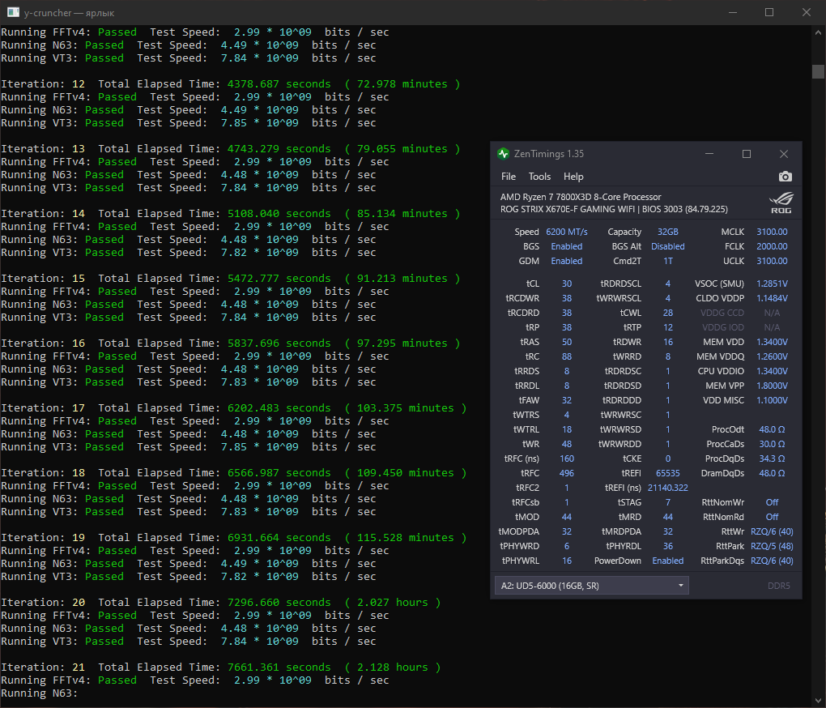Click the scrollbar down arrow in y-cruncher
Viewport: 826px width, 708px height.
click(x=818, y=700)
